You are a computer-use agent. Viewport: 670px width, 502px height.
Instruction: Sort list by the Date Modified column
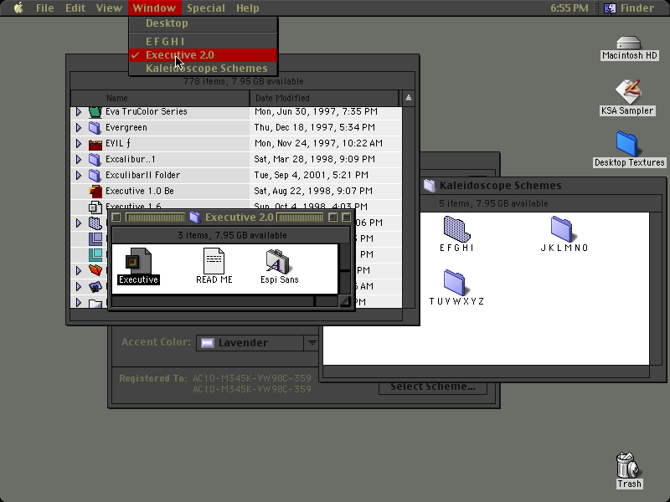pos(324,98)
